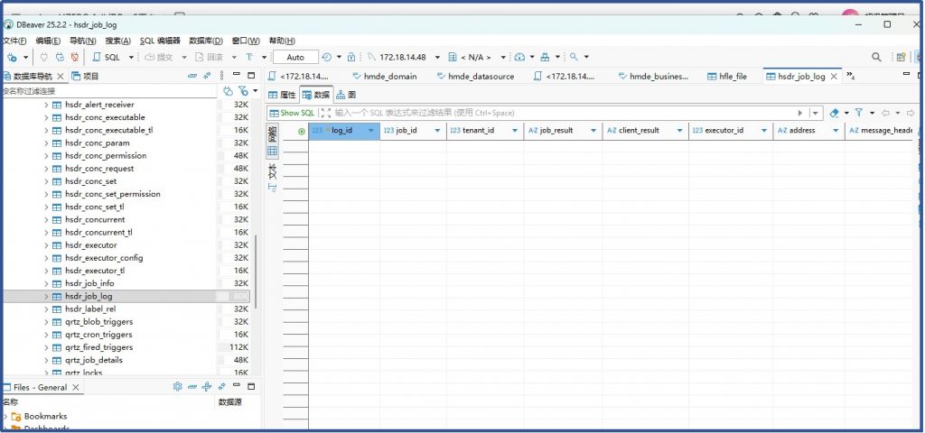Expand the qrtz_fired_triggers table node

pos(46,347)
